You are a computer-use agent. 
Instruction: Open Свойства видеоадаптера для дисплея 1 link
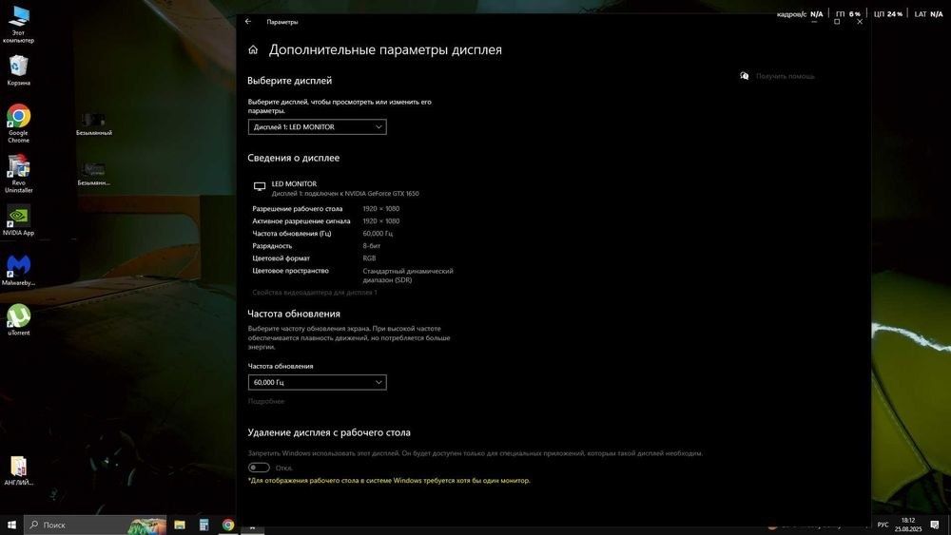click(314, 292)
